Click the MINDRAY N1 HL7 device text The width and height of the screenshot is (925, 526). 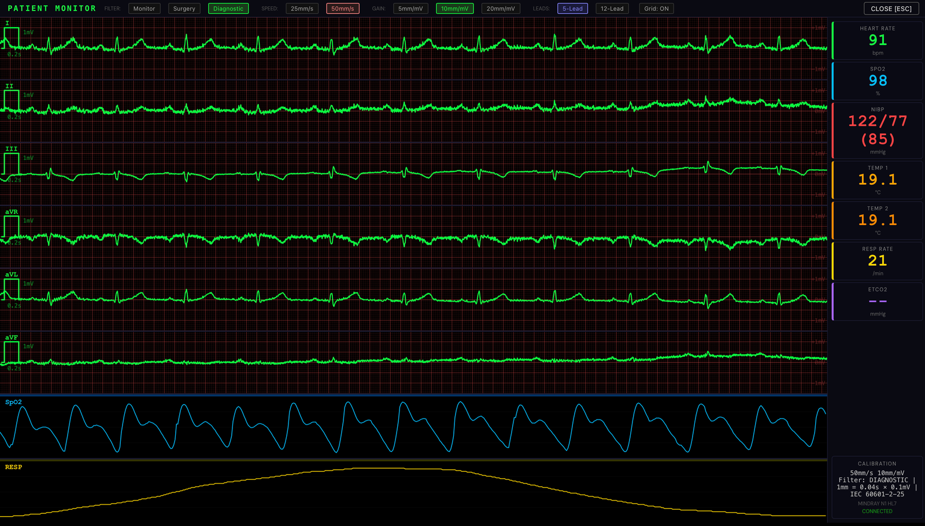click(x=877, y=503)
